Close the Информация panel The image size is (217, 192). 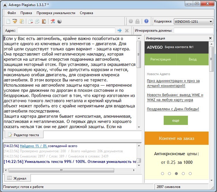(210, 38)
